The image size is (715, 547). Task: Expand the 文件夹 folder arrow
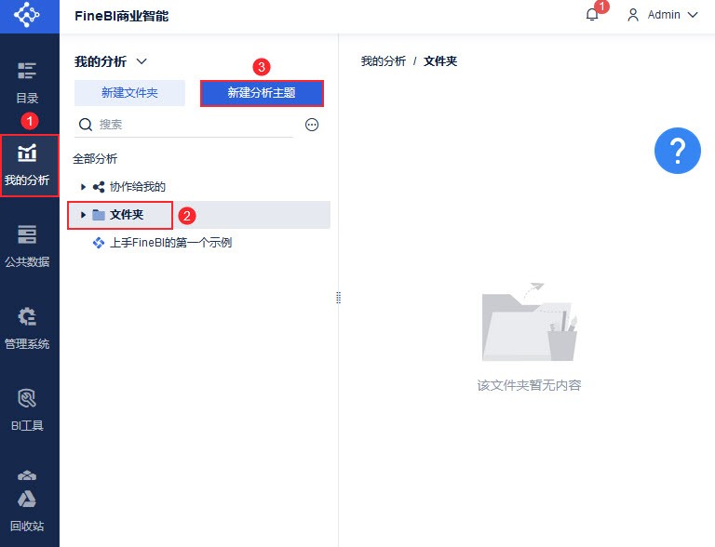pyautogui.click(x=83, y=215)
